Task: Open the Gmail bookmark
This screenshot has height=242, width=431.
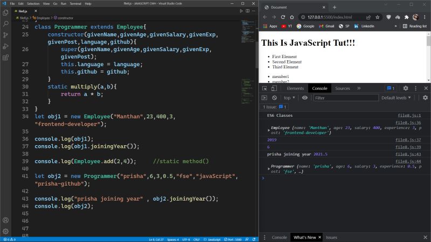Action: [x=326, y=26]
